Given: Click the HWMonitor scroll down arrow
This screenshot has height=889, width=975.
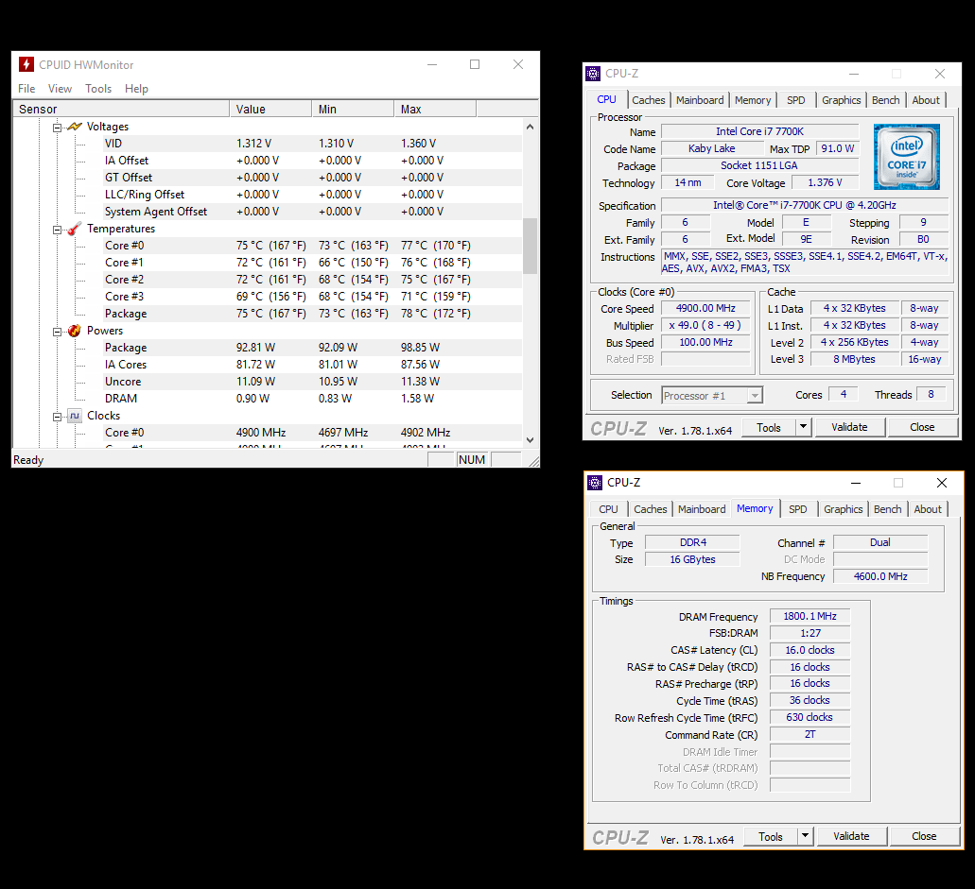Looking at the screenshot, I should pos(530,440).
